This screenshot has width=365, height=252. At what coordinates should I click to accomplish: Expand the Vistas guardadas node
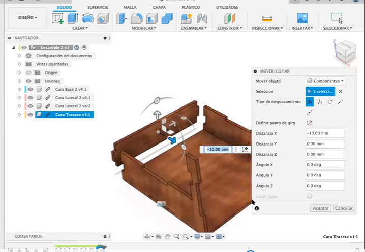click(20, 64)
